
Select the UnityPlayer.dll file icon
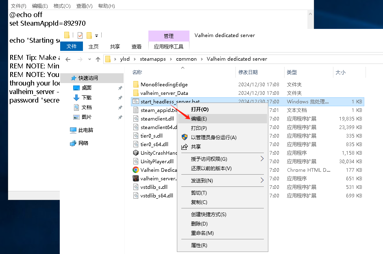(x=136, y=161)
